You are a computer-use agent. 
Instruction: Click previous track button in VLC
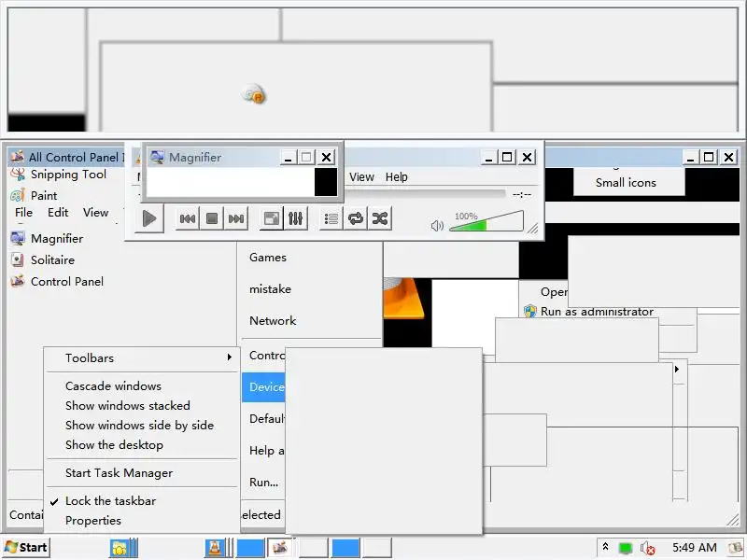pos(188,218)
